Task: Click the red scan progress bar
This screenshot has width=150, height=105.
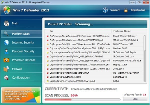Action: [x=58, y=100]
